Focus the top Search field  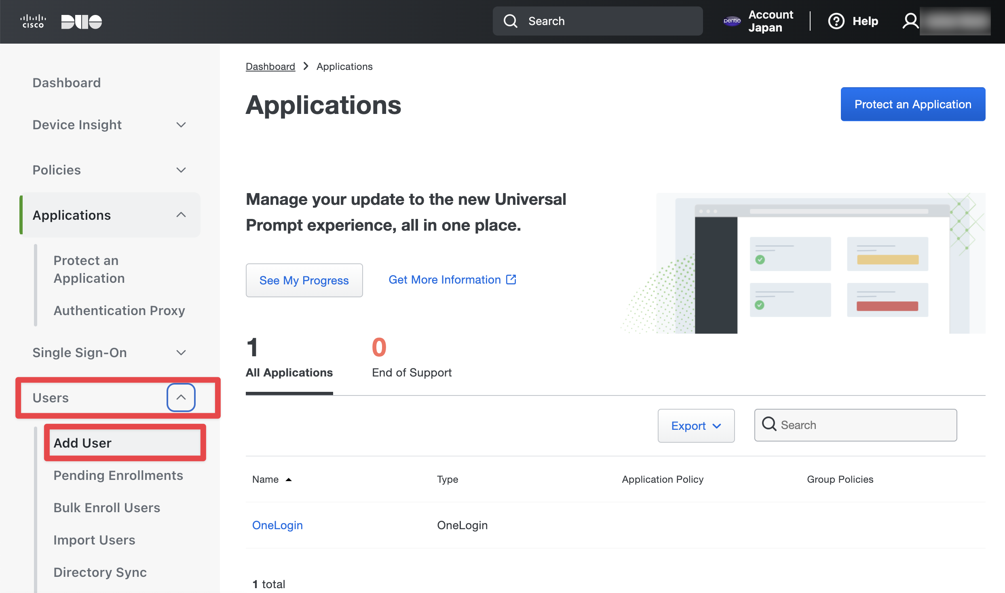pyautogui.click(x=598, y=21)
